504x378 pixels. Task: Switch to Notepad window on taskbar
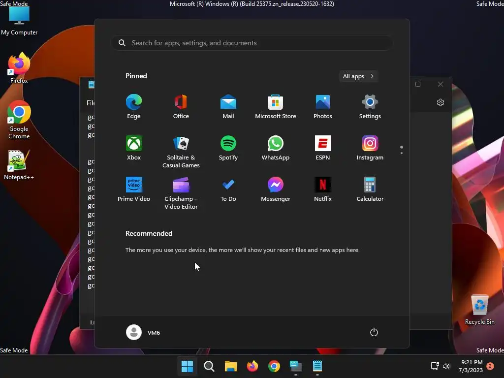coord(317,366)
